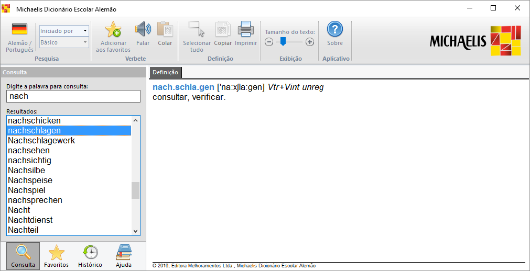The width and height of the screenshot is (530, 271).
Task: Decrease text size with the minus icon
Action: [269, 42]
